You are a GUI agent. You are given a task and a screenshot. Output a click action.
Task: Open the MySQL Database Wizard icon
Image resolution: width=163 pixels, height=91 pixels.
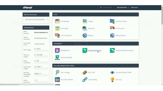112,51
